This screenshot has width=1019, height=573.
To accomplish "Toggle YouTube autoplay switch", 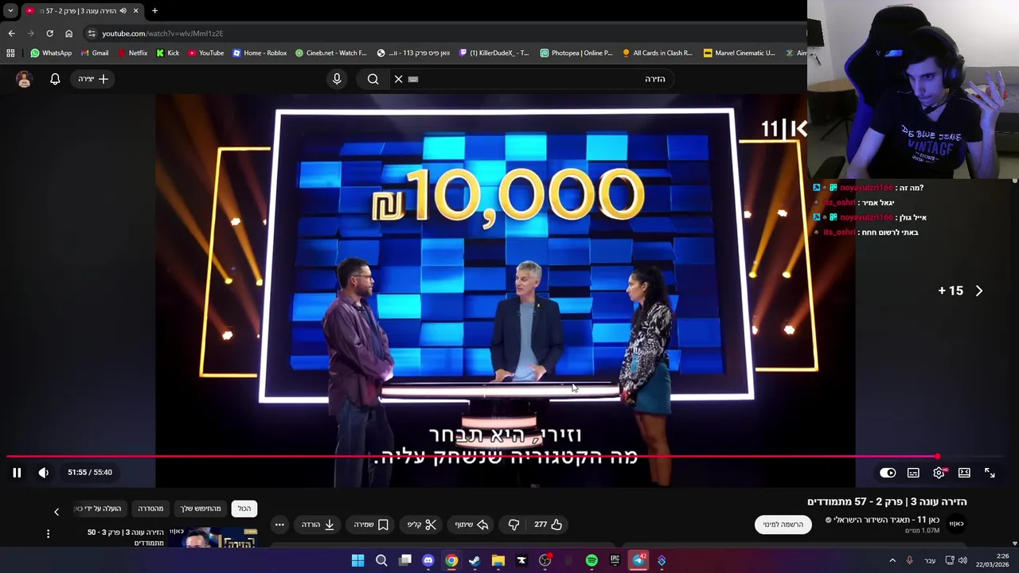I will pos(888,473).
